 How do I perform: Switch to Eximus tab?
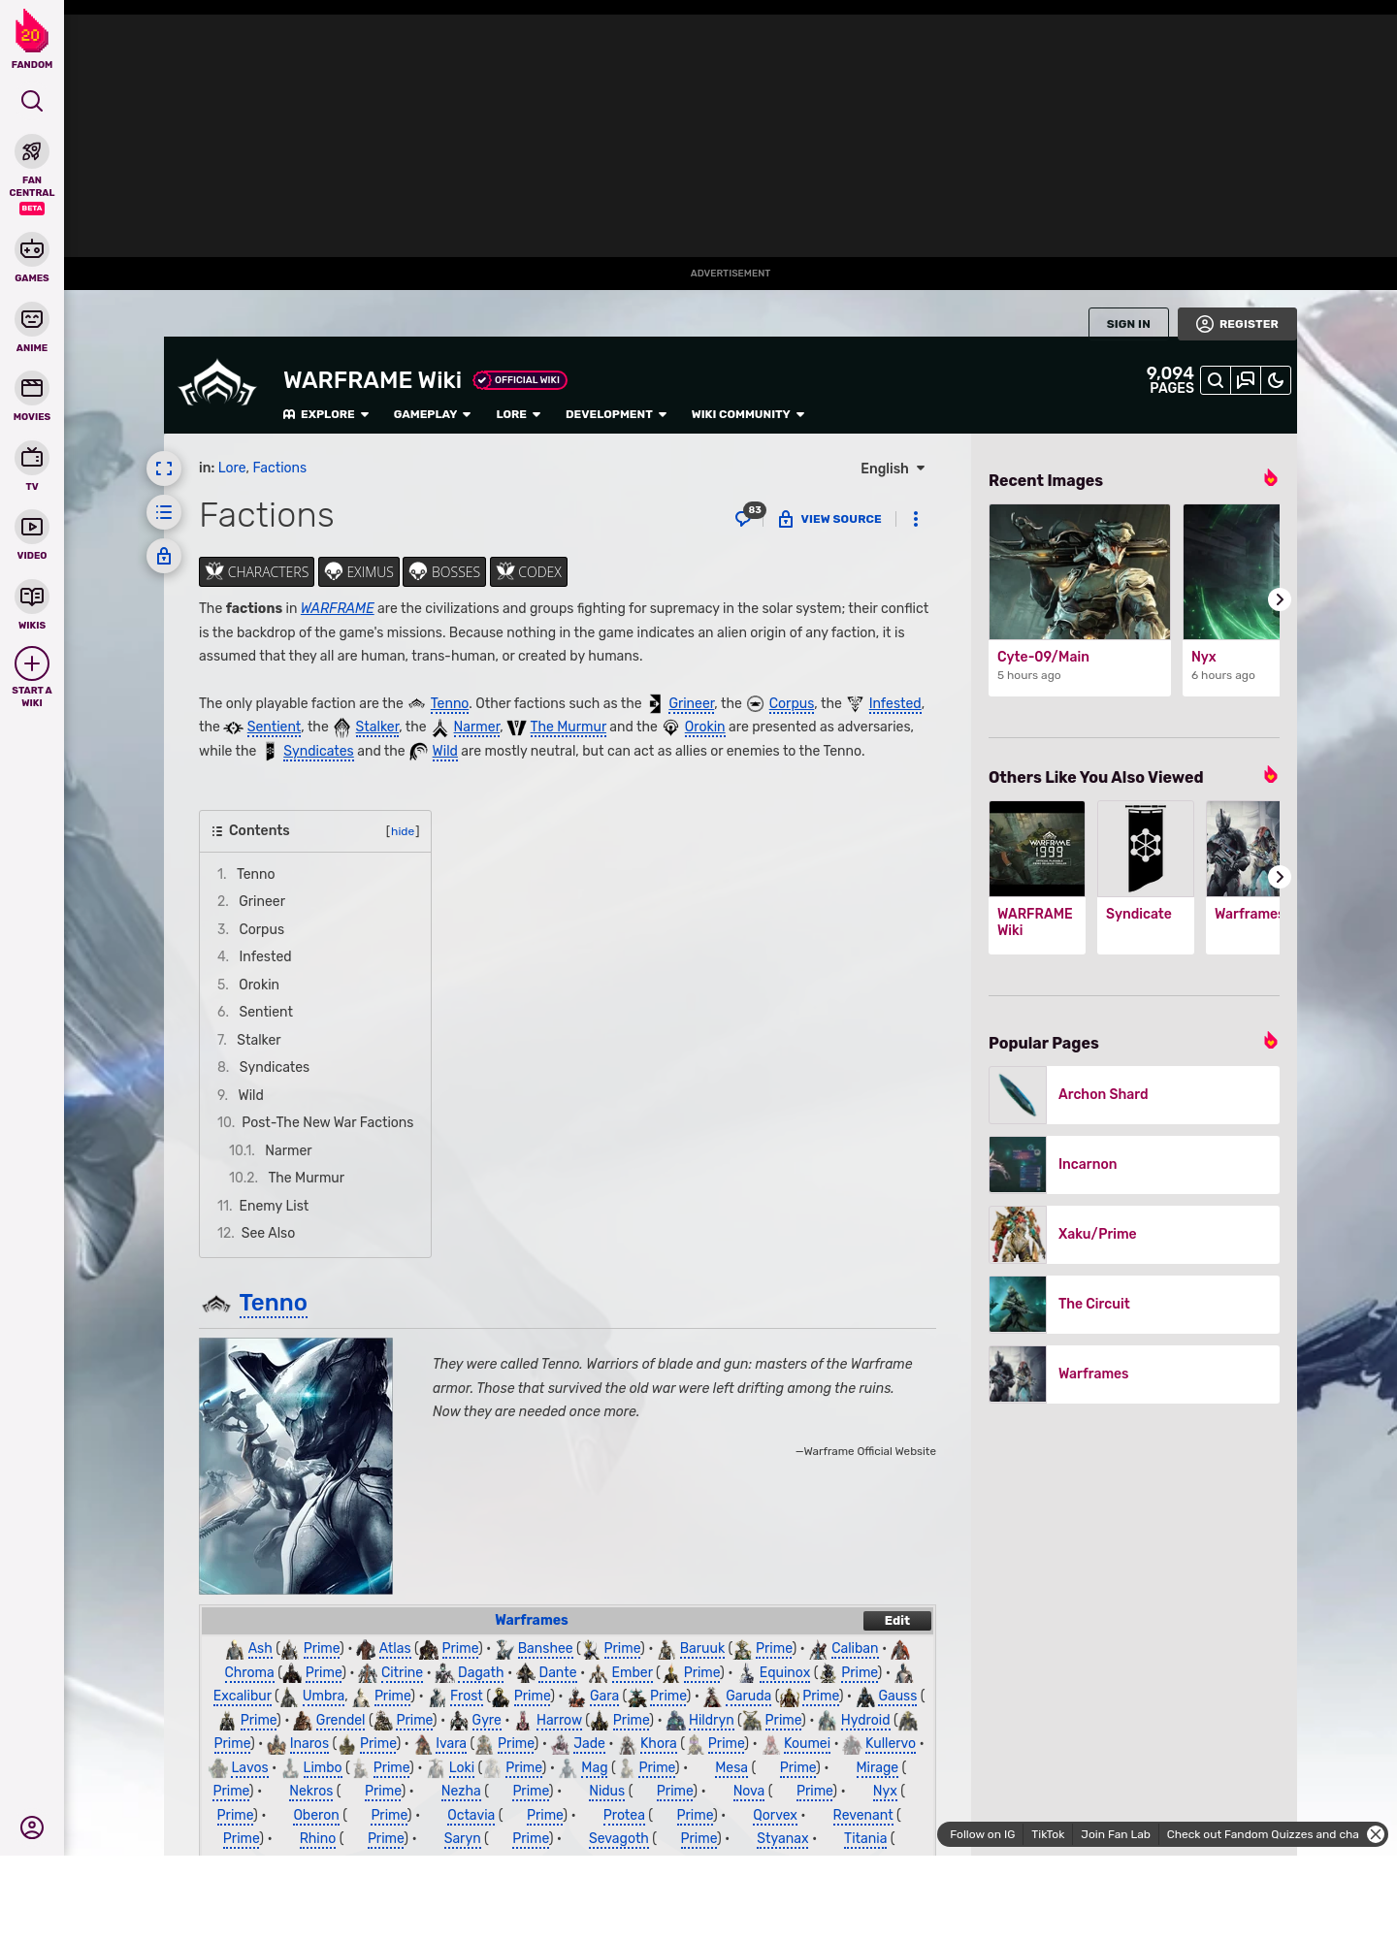tap(359, 572)
